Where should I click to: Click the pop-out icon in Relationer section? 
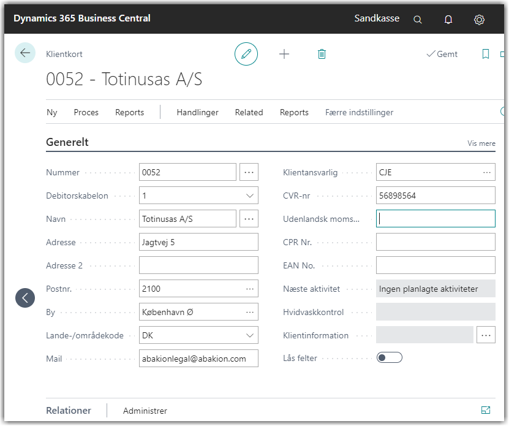pyautogui.click(x=486, y=410)
